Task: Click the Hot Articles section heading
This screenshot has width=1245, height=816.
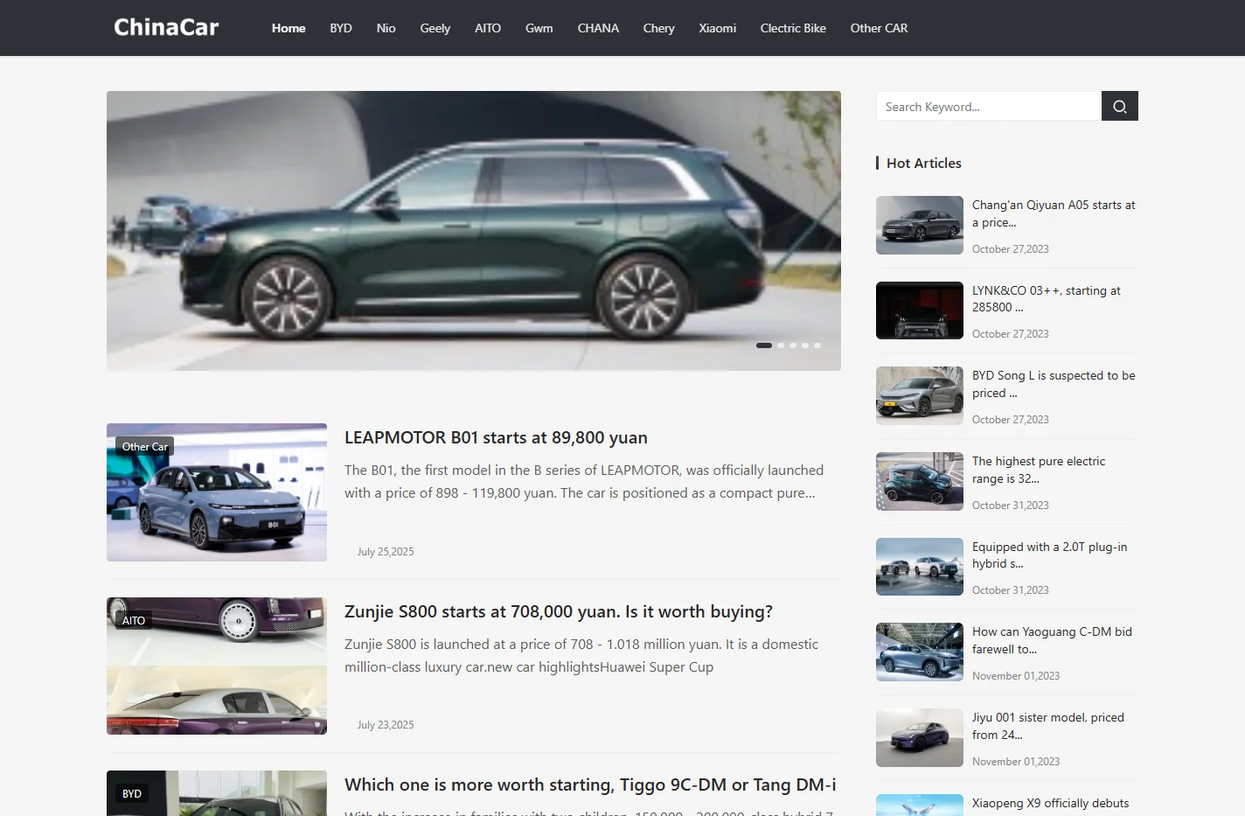Action: tap(923, 163)
